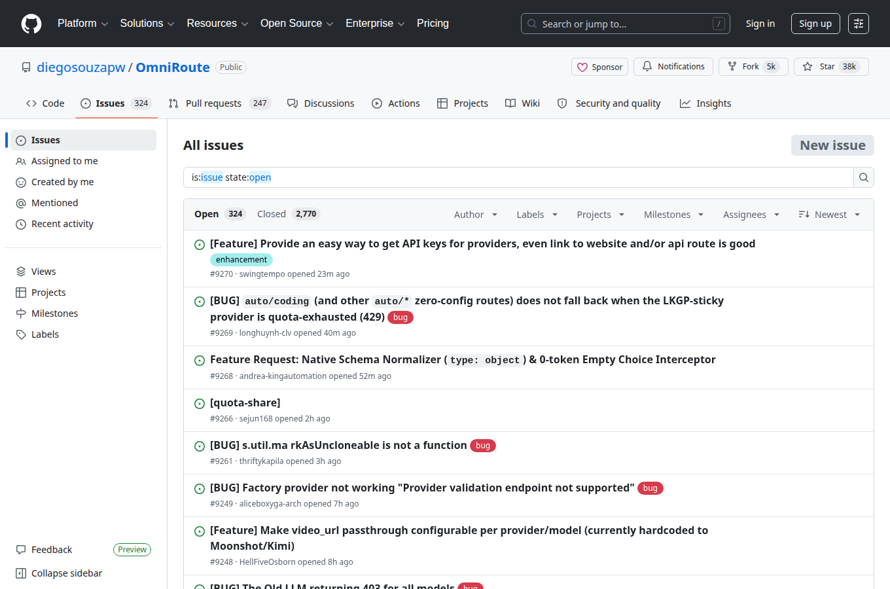Click the New issue button
The image size is (890, 589).
[832, 145]
